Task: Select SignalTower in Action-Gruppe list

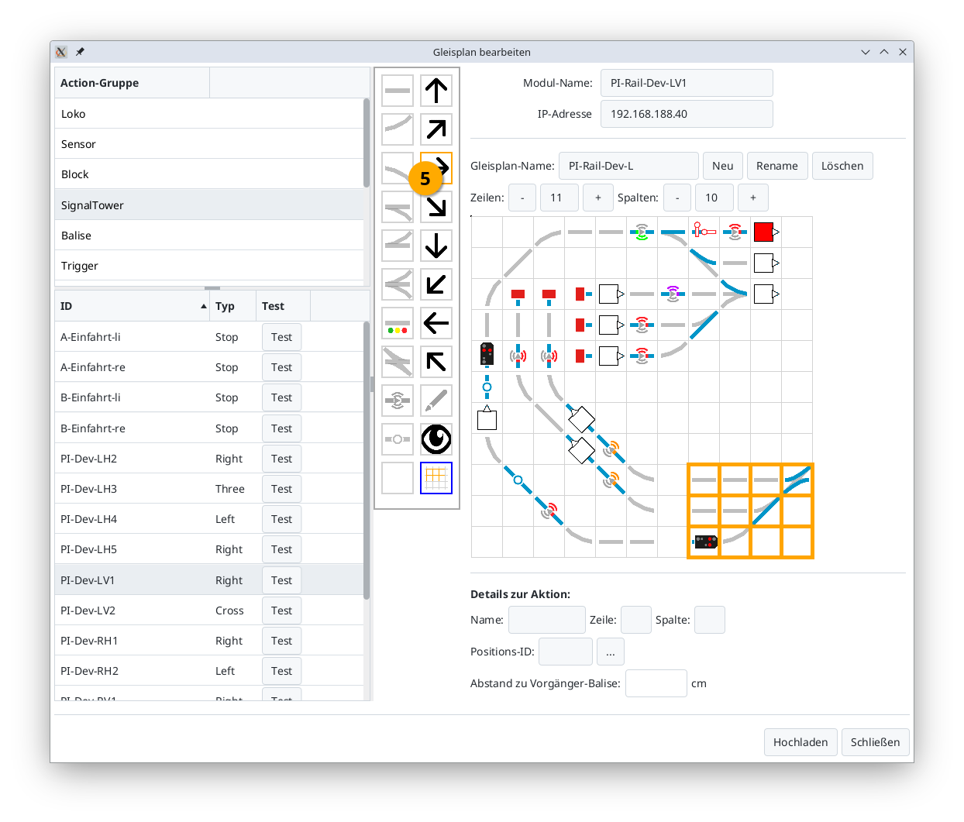Action: click(209, 205)
